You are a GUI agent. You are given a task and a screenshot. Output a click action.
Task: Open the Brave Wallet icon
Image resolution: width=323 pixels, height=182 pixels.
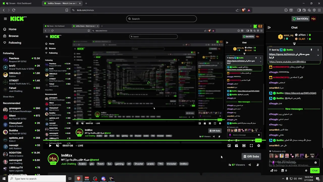(x=304, y=10)
